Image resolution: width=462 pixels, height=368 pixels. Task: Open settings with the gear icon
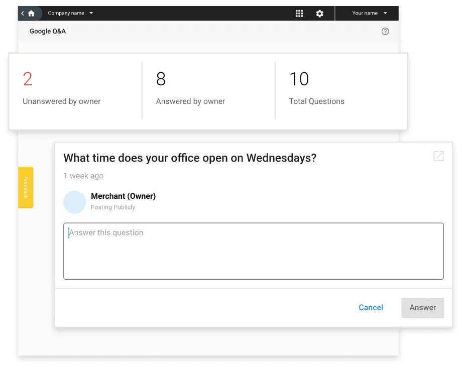(x=319, y=14)
